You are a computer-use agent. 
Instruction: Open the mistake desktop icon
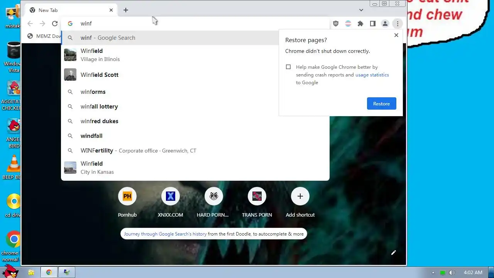pos(13,17)
